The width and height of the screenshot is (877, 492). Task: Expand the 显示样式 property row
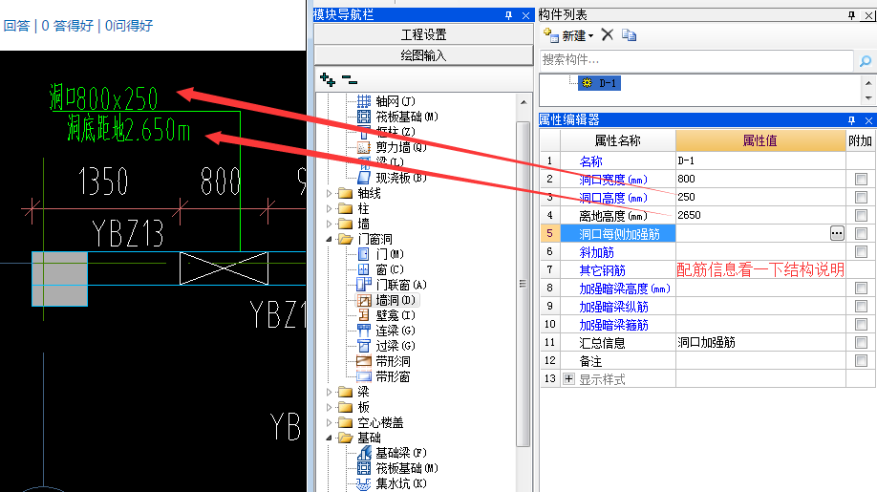[x=568, y=378]
